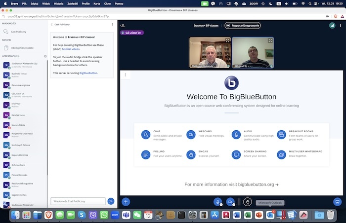346x223 pixels.
Task: Open the Historia menu in menu bar
Action: click(x=58, y=3)
